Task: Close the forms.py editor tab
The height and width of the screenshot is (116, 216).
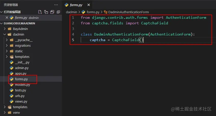Action: (89, 5)
